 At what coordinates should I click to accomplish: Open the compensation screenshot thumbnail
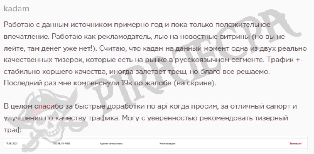coord(155,144)
